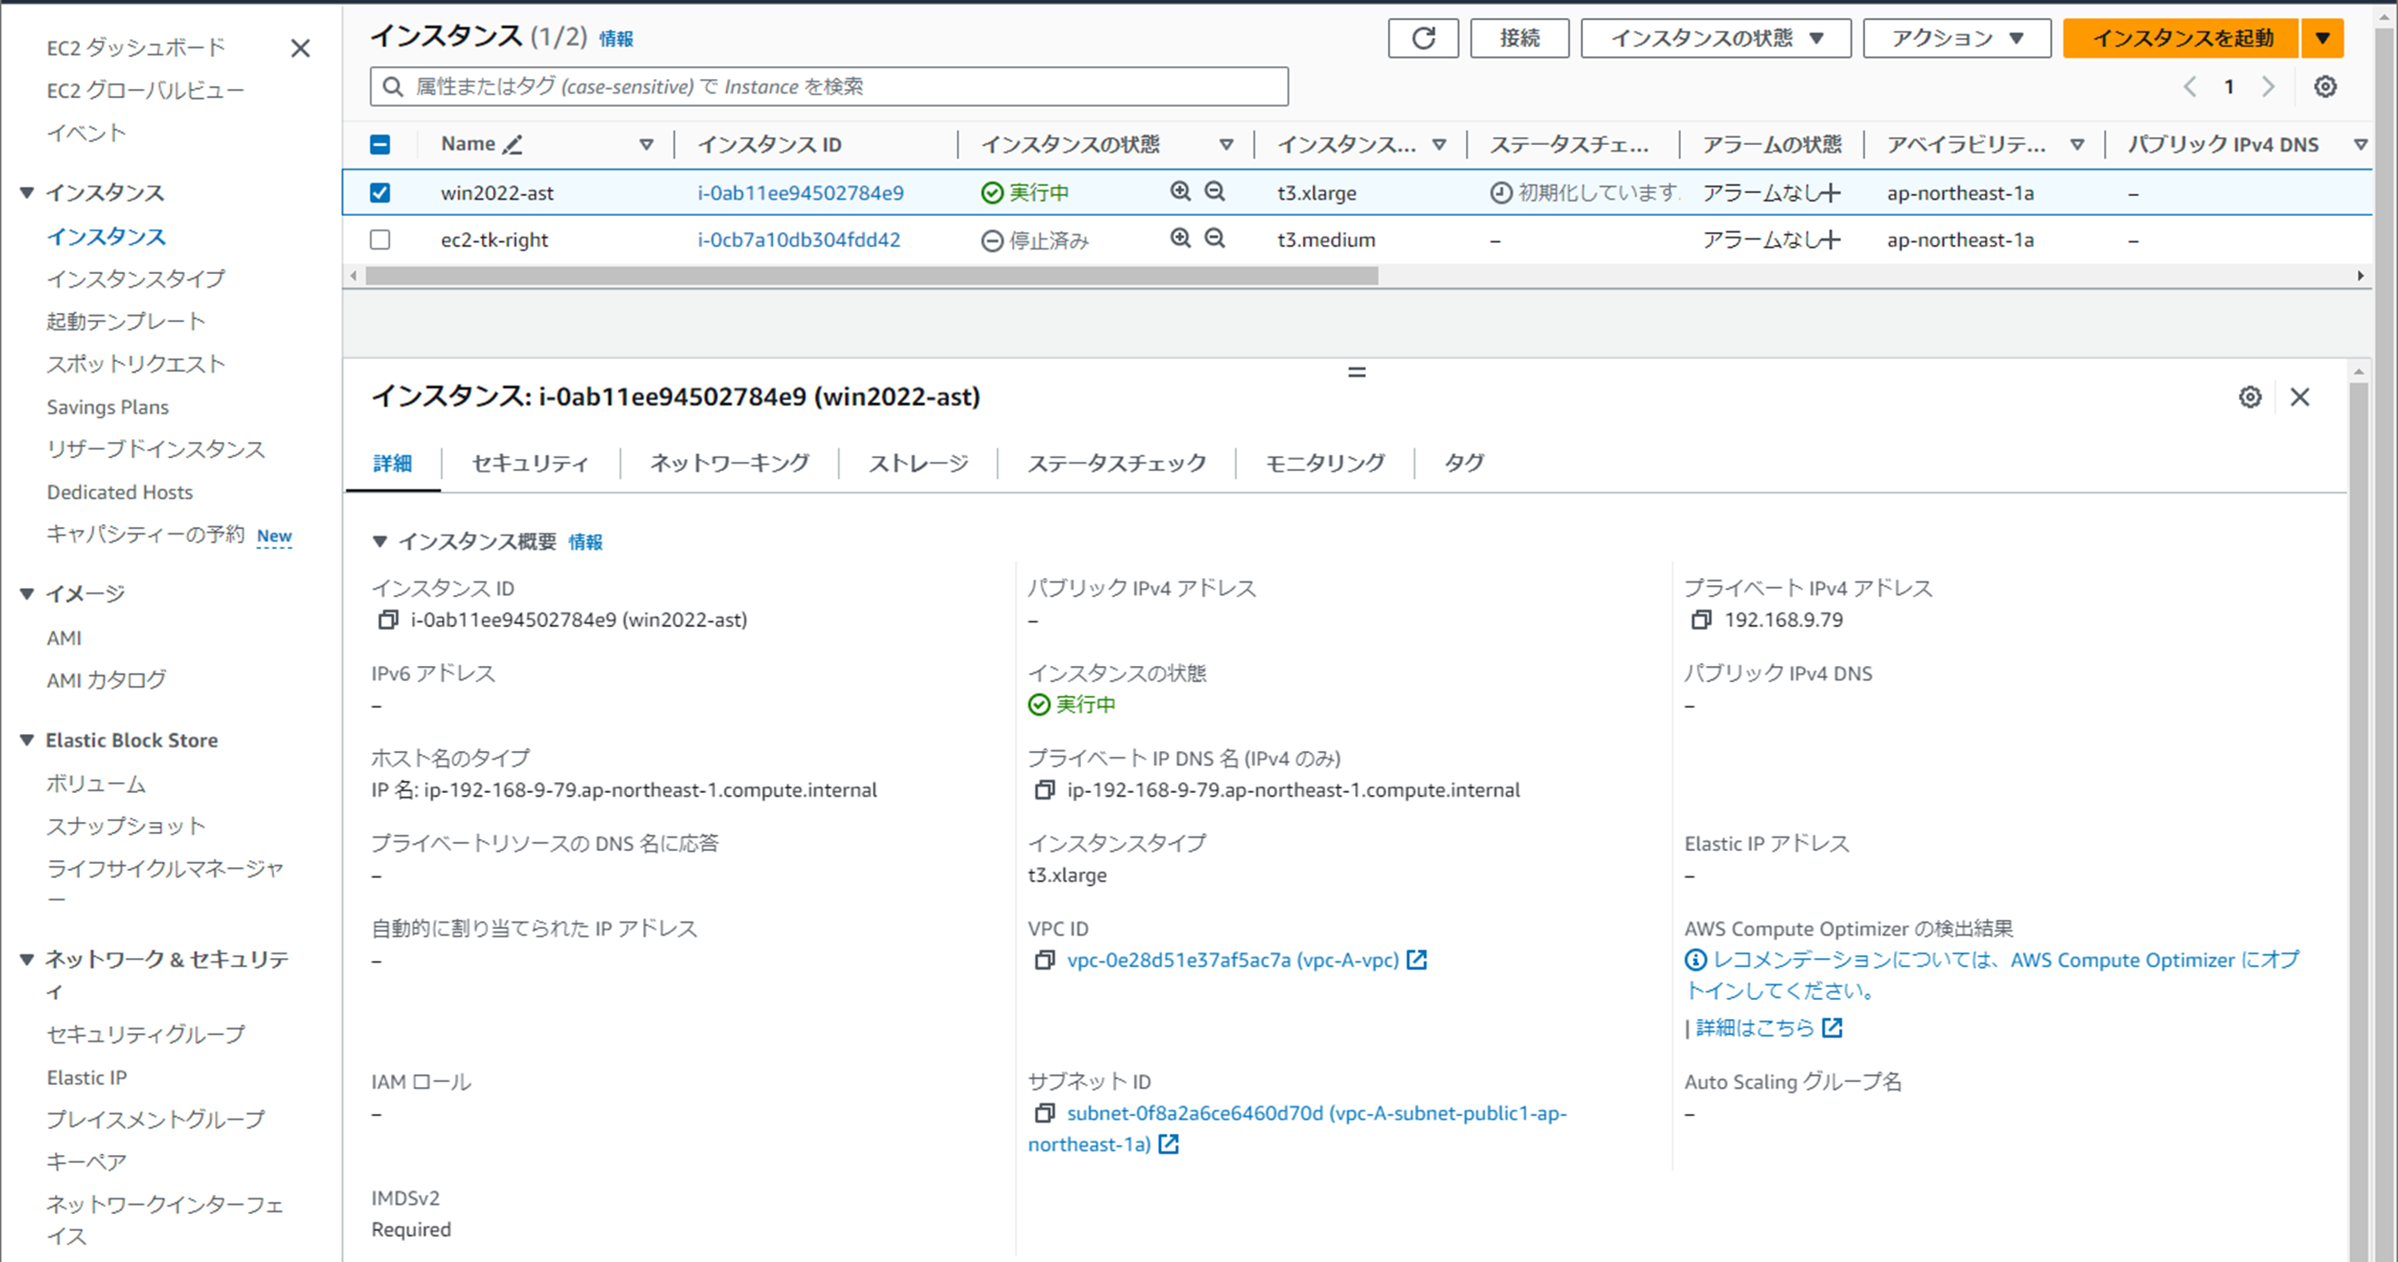Click the instance search input field
The image size is (2398, 1262).
829,86
